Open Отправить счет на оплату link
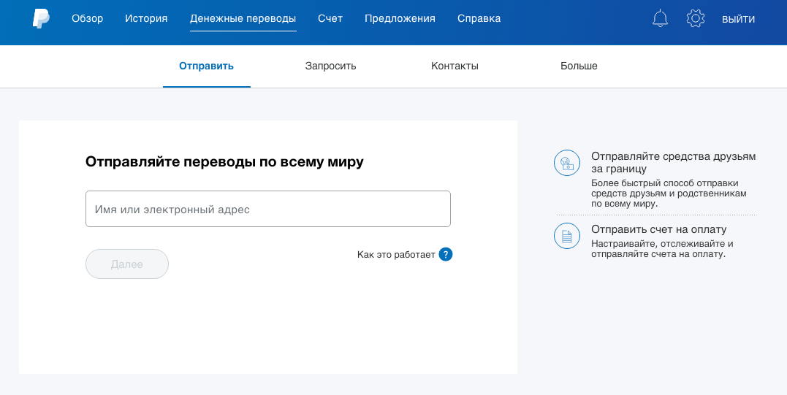The width and height of the screenshot is (787, 395). click(x=659, y=229)
